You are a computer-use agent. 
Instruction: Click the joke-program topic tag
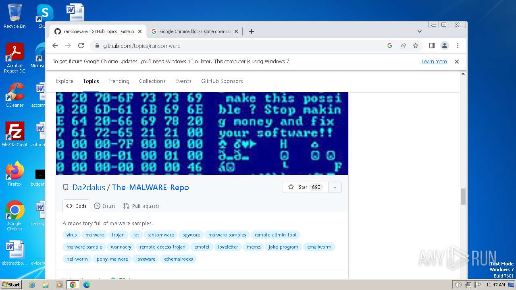(283, 247)
